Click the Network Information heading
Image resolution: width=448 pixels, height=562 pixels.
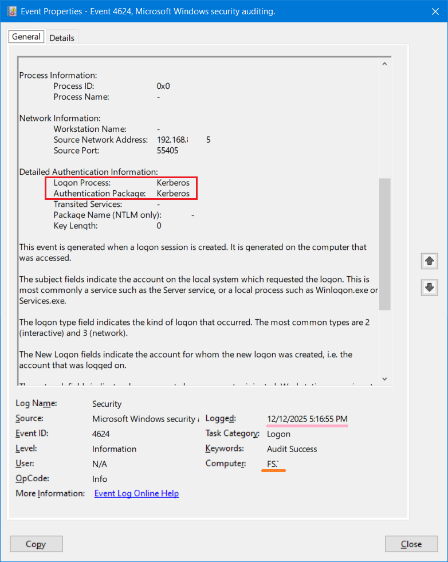click(x=60, y=118)
